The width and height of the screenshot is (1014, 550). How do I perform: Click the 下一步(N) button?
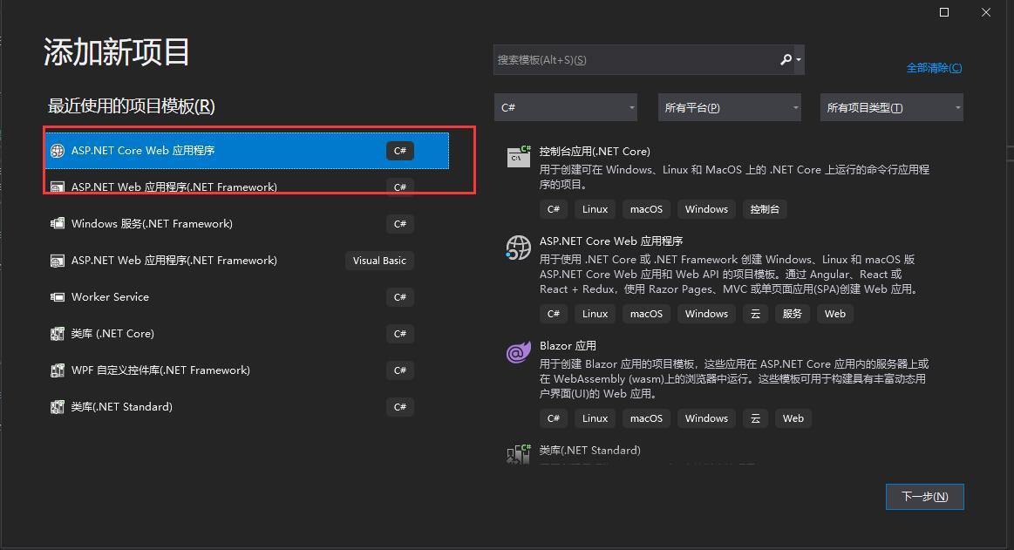click(x=925, y=496)
